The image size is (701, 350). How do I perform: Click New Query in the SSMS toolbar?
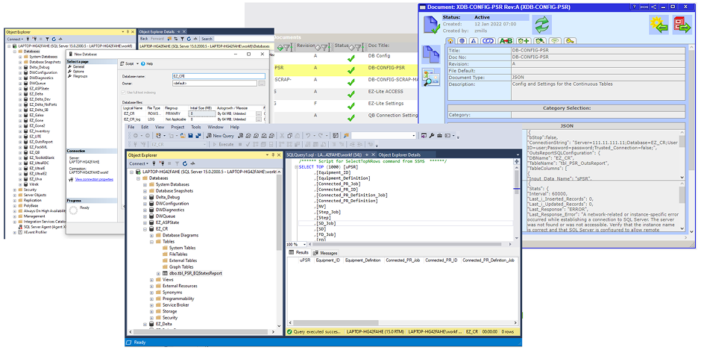pos(221,135)
